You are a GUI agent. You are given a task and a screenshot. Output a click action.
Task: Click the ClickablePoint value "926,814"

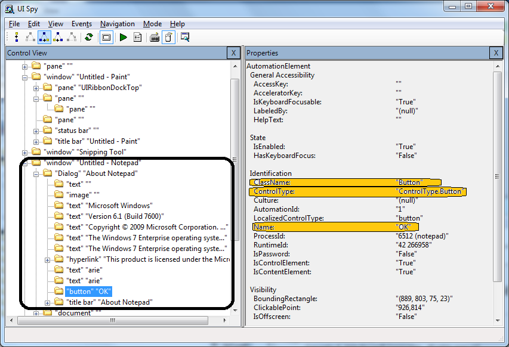pos(410,308)
